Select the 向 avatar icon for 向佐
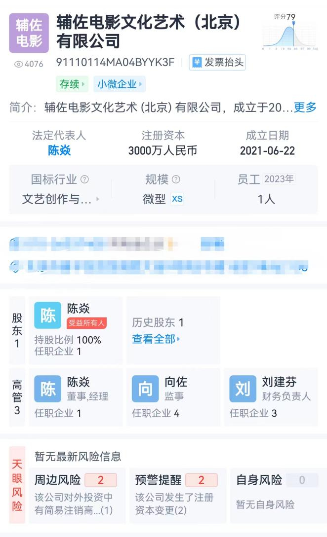Image resolution: width=327 pixels, height=537 pixels. tap(145, 390)
